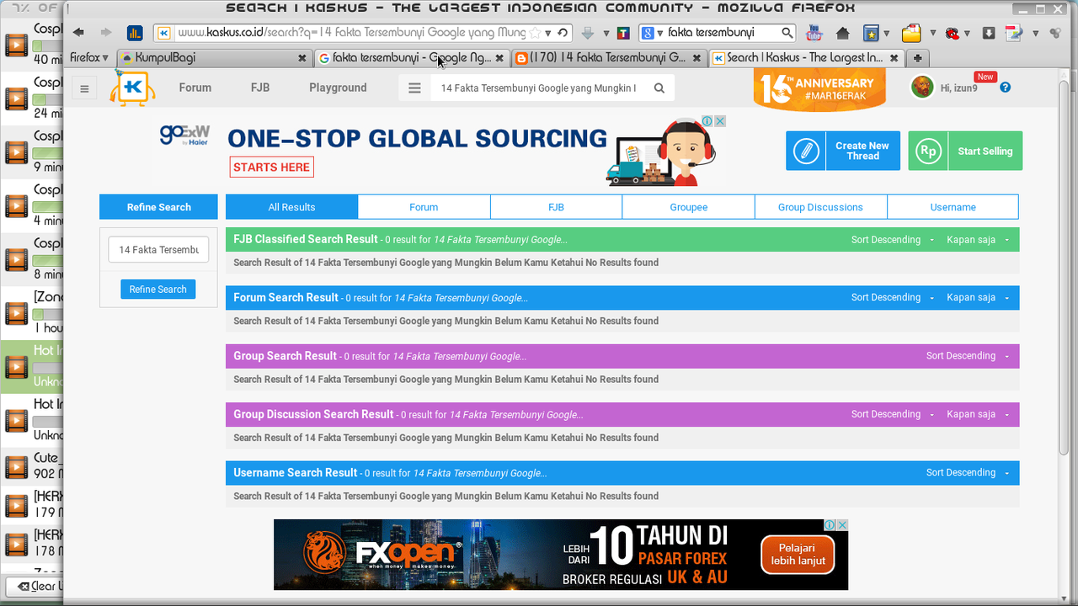This screenshot has width=1078, height=606.
Task: Open Kapan saja filter in FJB Classified results
Action: [x=977, y=240]
